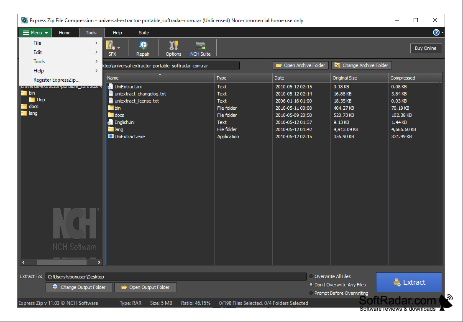Click the bin folder icon in file list
Screen dimensions: 463x322
pyautogui.click(x=111, y=108)
